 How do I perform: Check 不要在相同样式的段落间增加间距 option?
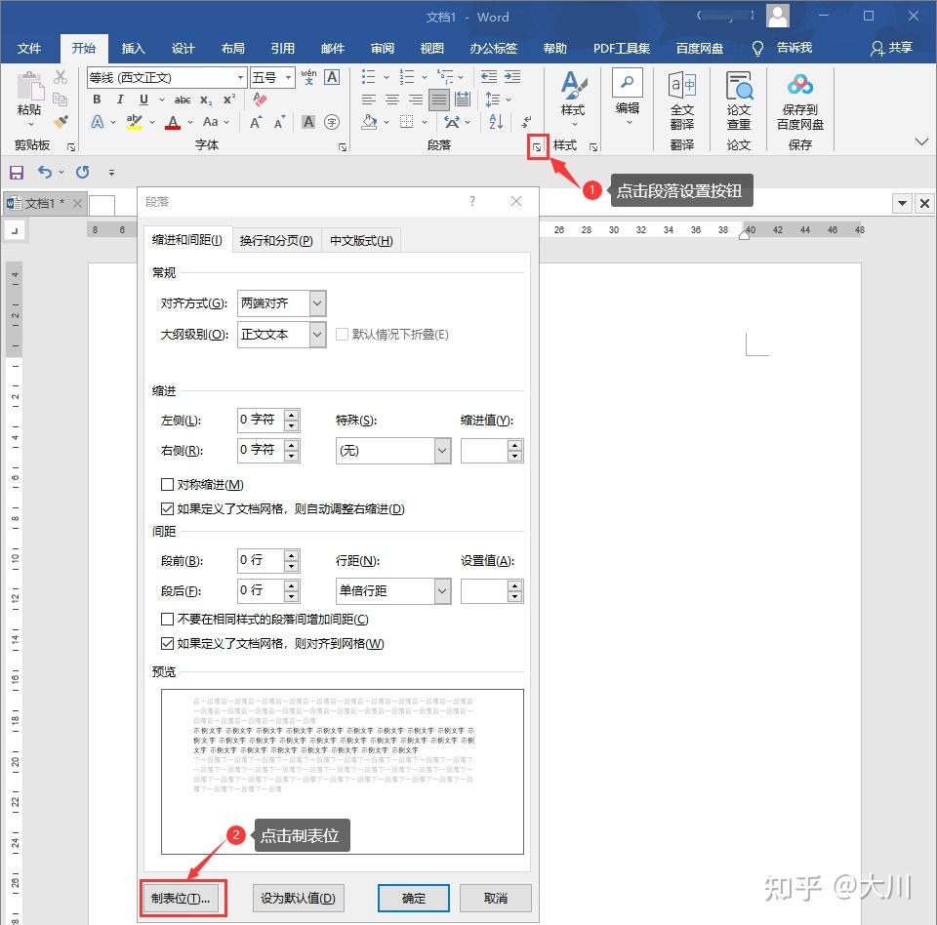coord(167,619)
